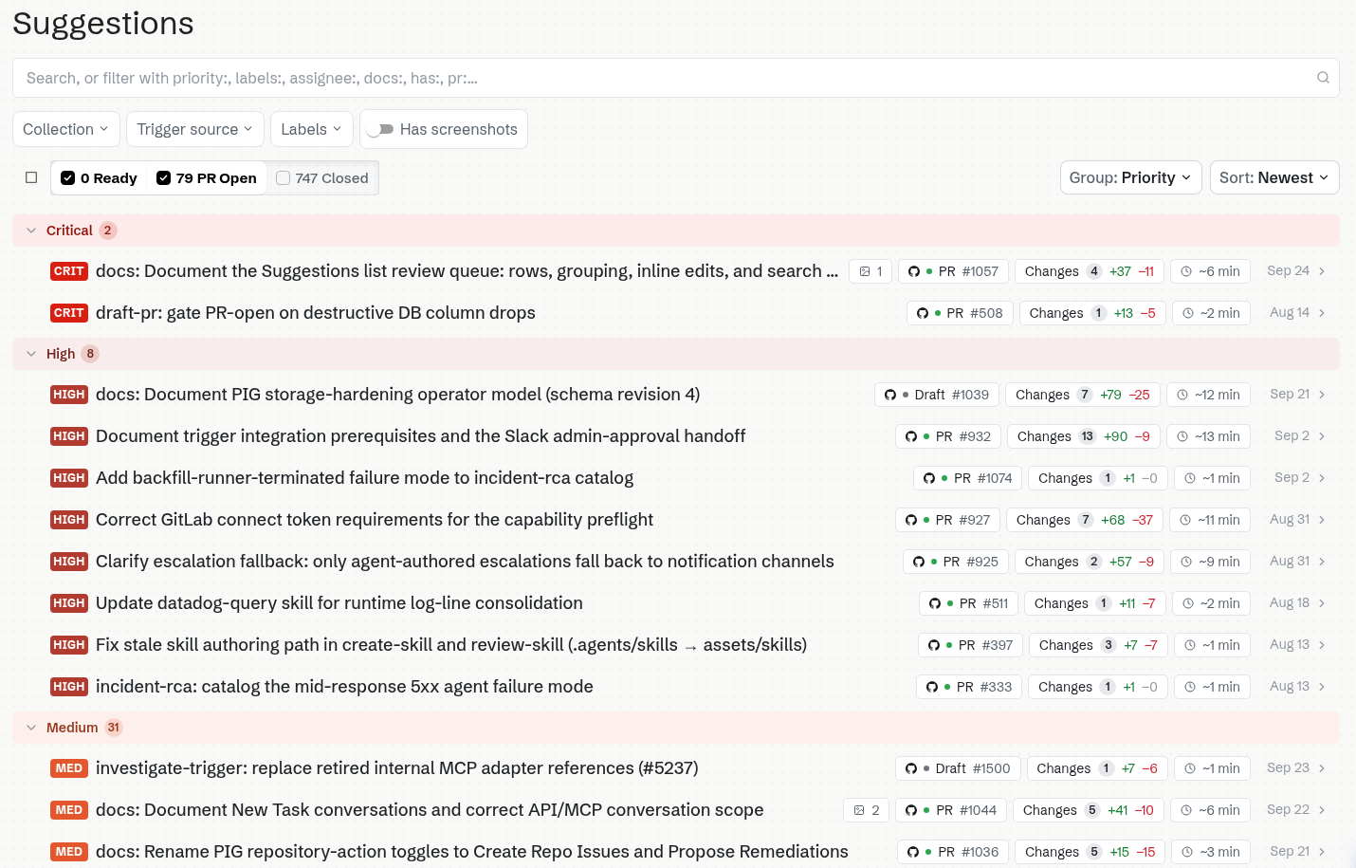Screen dimensions: 1356x868
Task: Collapse the Medium priority group
Action: 31,728
